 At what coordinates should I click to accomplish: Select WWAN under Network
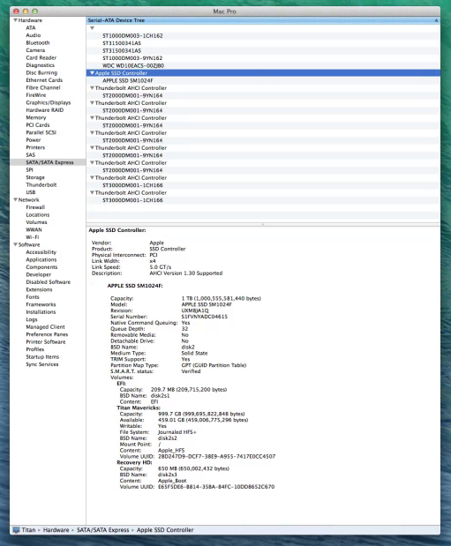tap(34, 230)
